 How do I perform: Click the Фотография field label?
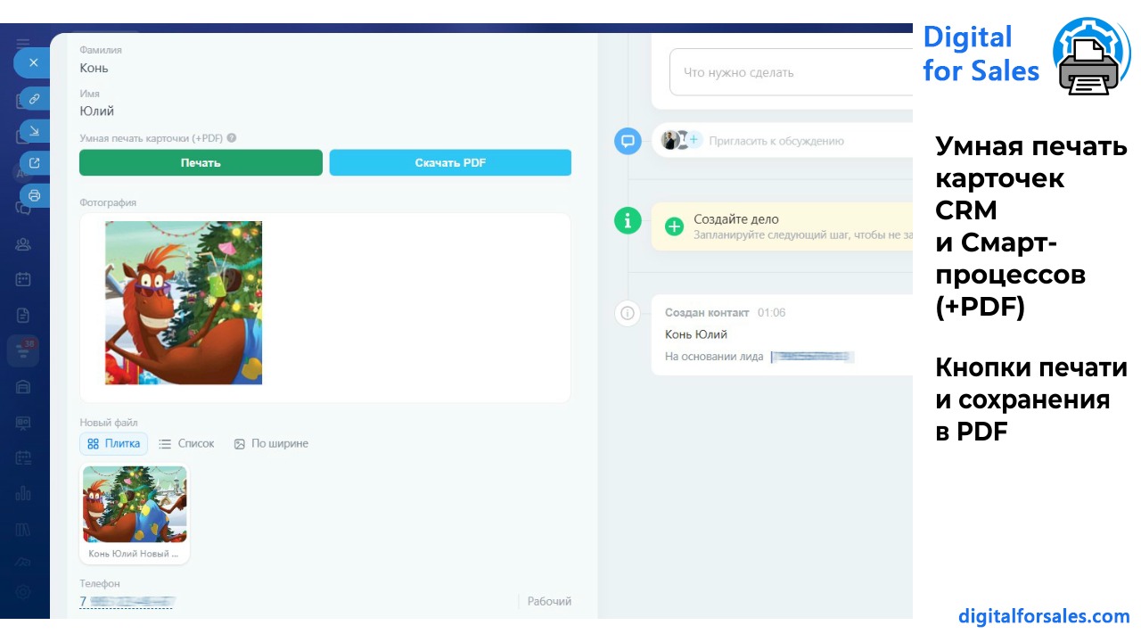(107, 203)
